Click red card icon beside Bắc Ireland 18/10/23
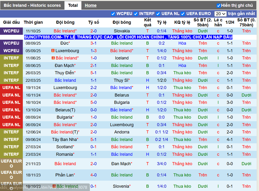This screenshot has height=191, width=259. pos(54,186)
